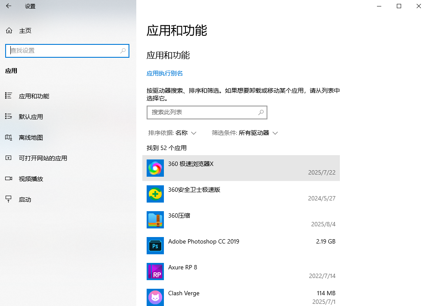The image size is (427, 306).
Task: Select 可打开网站的应用 in the sidebar
Action: tap(43, 158)
